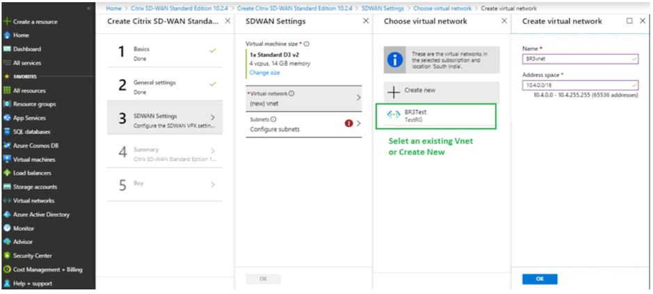The height and width of the screenshot is (294, 653).
Task: Close the Create virtual network panel
Action: [x=642, y=21]
